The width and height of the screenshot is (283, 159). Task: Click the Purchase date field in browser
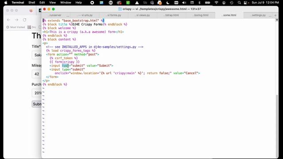point(37,93)
